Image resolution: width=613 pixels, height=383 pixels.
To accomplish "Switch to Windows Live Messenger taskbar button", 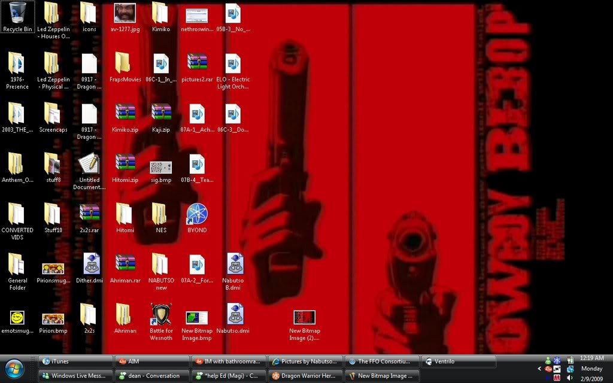I will pyautogui.click(x=76, y=376).
